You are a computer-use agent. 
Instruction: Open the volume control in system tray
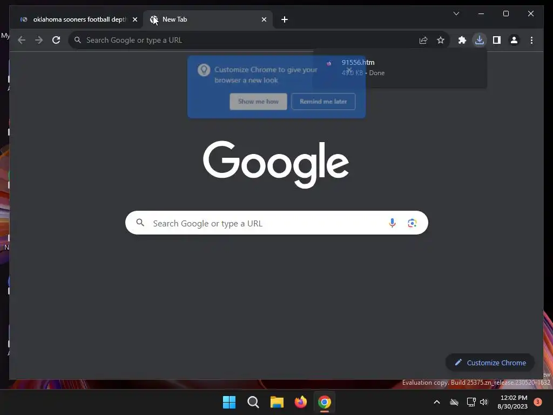click(x=484, y=402)
